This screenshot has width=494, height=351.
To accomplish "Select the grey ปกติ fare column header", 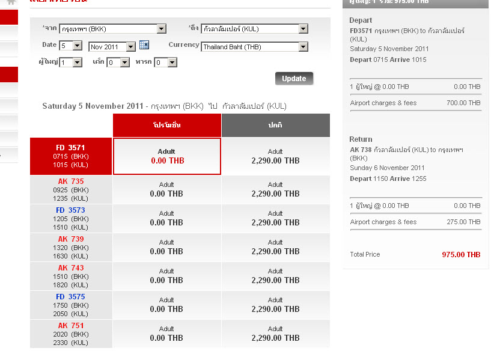I will [276, 125].
